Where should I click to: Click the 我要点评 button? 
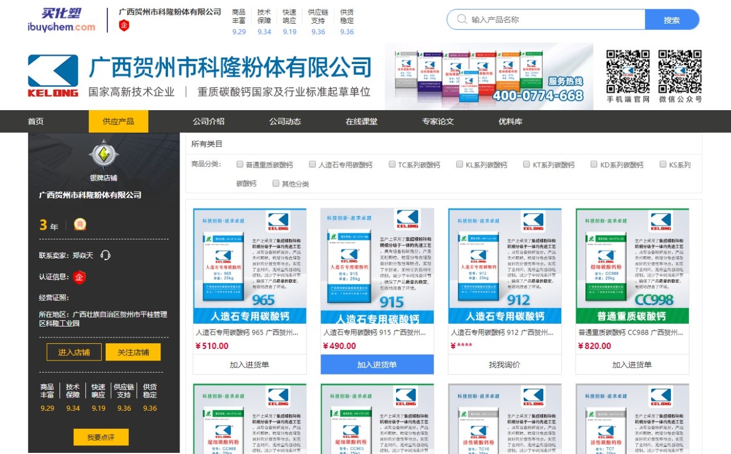coord(101,437)
